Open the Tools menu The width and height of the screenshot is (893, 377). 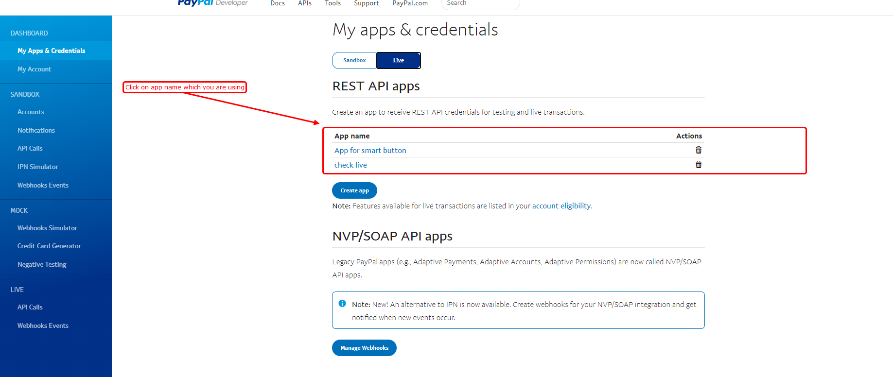333,3
